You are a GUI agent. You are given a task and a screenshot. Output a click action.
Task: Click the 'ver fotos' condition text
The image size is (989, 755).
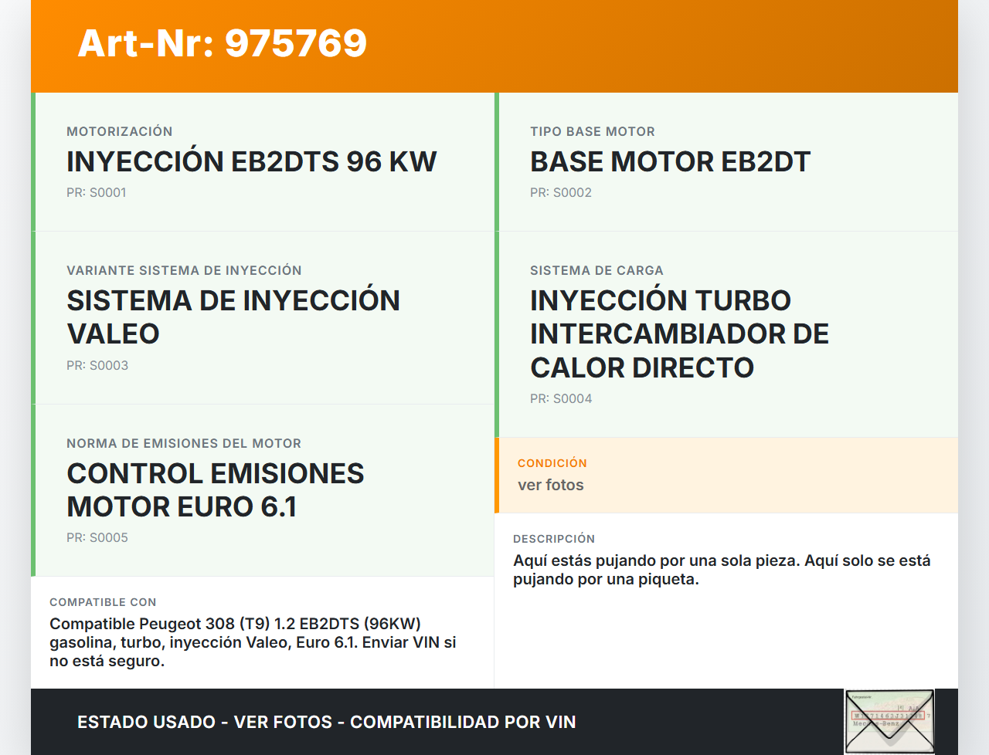point(551,485)
